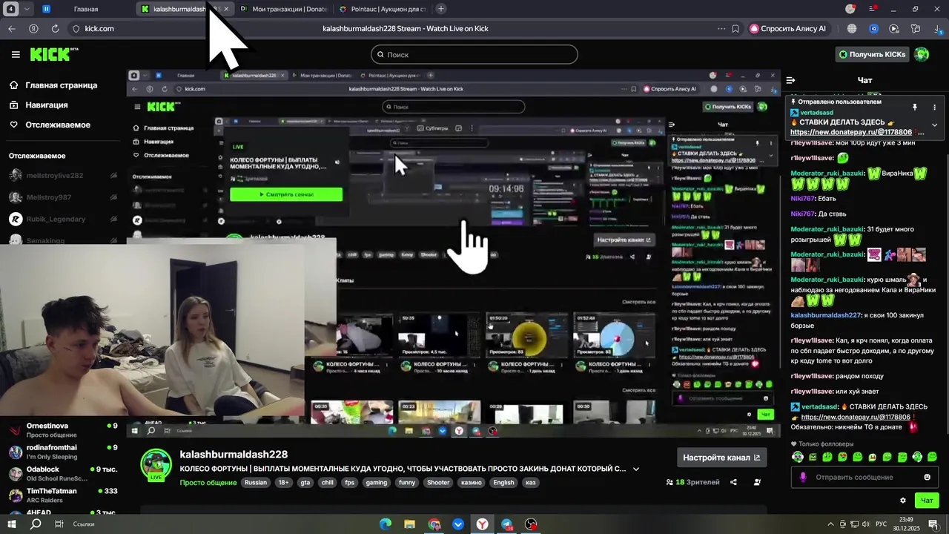This screenshot has width=949, height=534.
Task: Expand the stream title chevron
Action: [635, 469]
